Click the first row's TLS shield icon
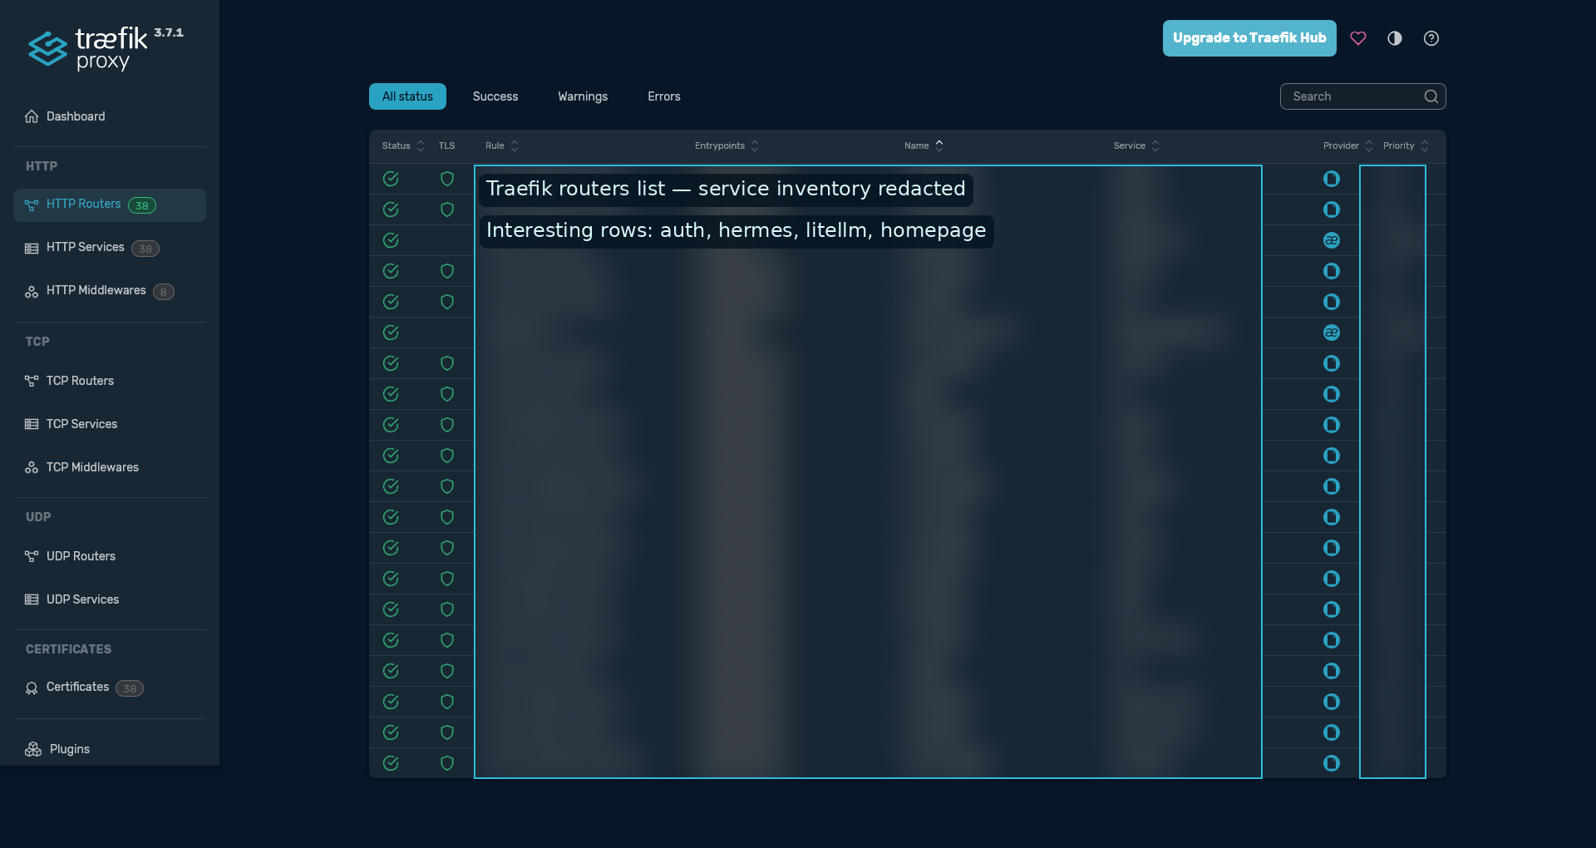This screenshot has height=848, width=1596. coord(447,179)
